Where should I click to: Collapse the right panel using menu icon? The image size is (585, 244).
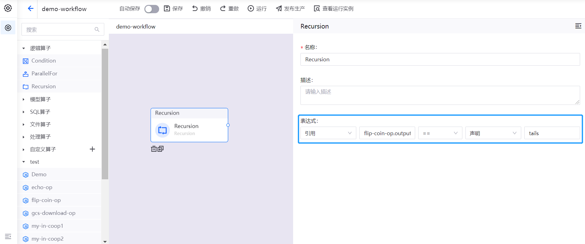(578, 26)
